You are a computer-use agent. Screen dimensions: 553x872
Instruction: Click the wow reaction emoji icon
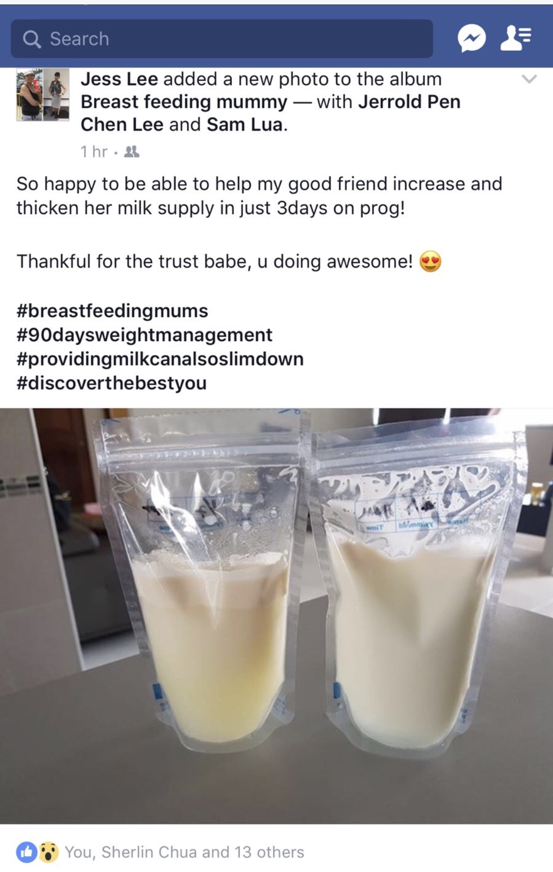48,852
